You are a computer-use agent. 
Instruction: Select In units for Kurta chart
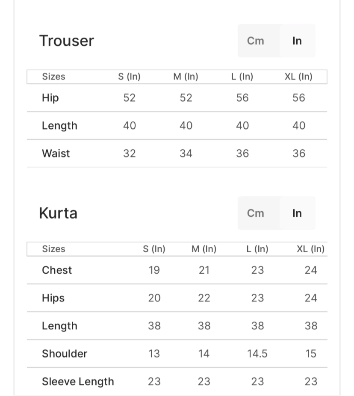297,213
